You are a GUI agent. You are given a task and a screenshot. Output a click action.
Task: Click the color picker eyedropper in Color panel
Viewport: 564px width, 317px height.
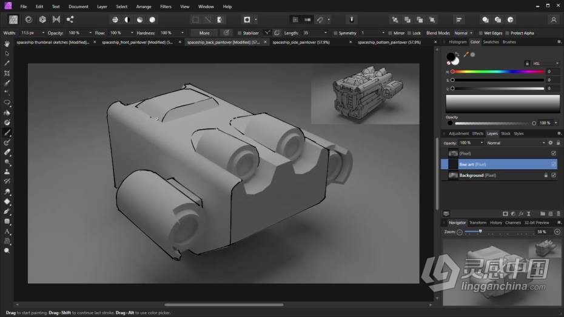pyautogui.click(x=466, y=55)
